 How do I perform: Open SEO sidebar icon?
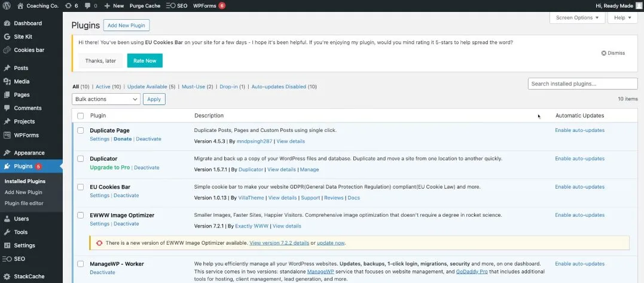coord(7,259)
